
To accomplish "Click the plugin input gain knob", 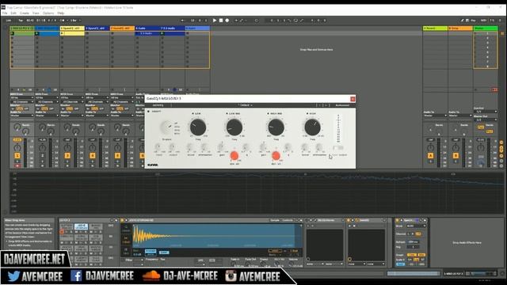I will pos(158,147).
